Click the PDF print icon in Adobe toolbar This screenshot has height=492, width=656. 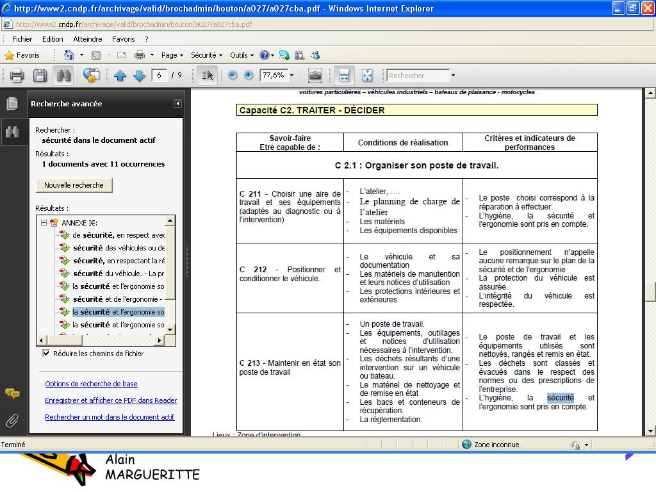coord(17,76)
